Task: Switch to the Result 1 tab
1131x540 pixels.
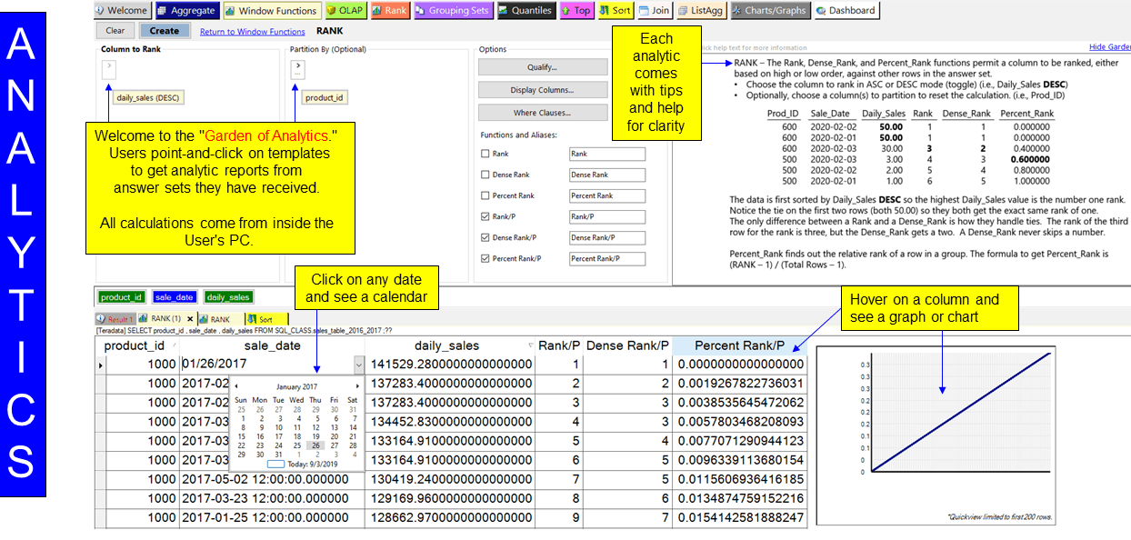Action: pyautogui.click(x=115, y=319)
